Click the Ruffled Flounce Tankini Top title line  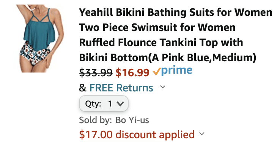click(161, 43)
